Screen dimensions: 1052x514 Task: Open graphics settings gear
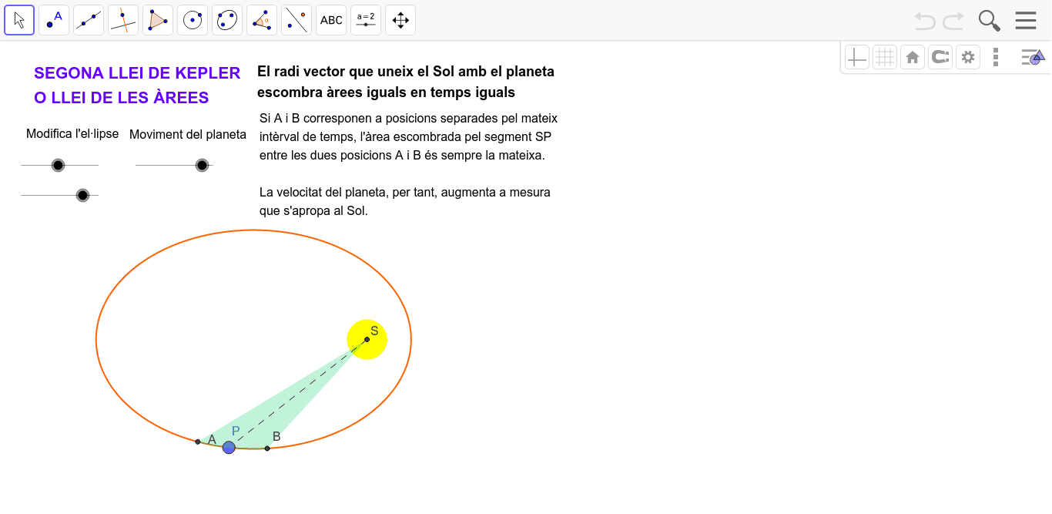[968, 57]
